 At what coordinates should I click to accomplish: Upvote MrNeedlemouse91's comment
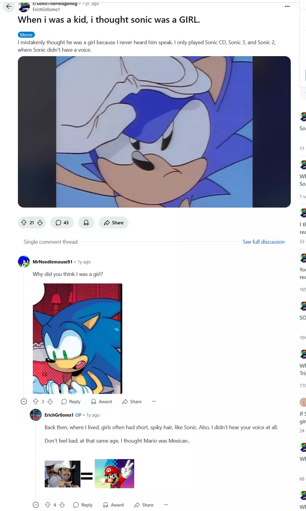(x=36, y=401)
